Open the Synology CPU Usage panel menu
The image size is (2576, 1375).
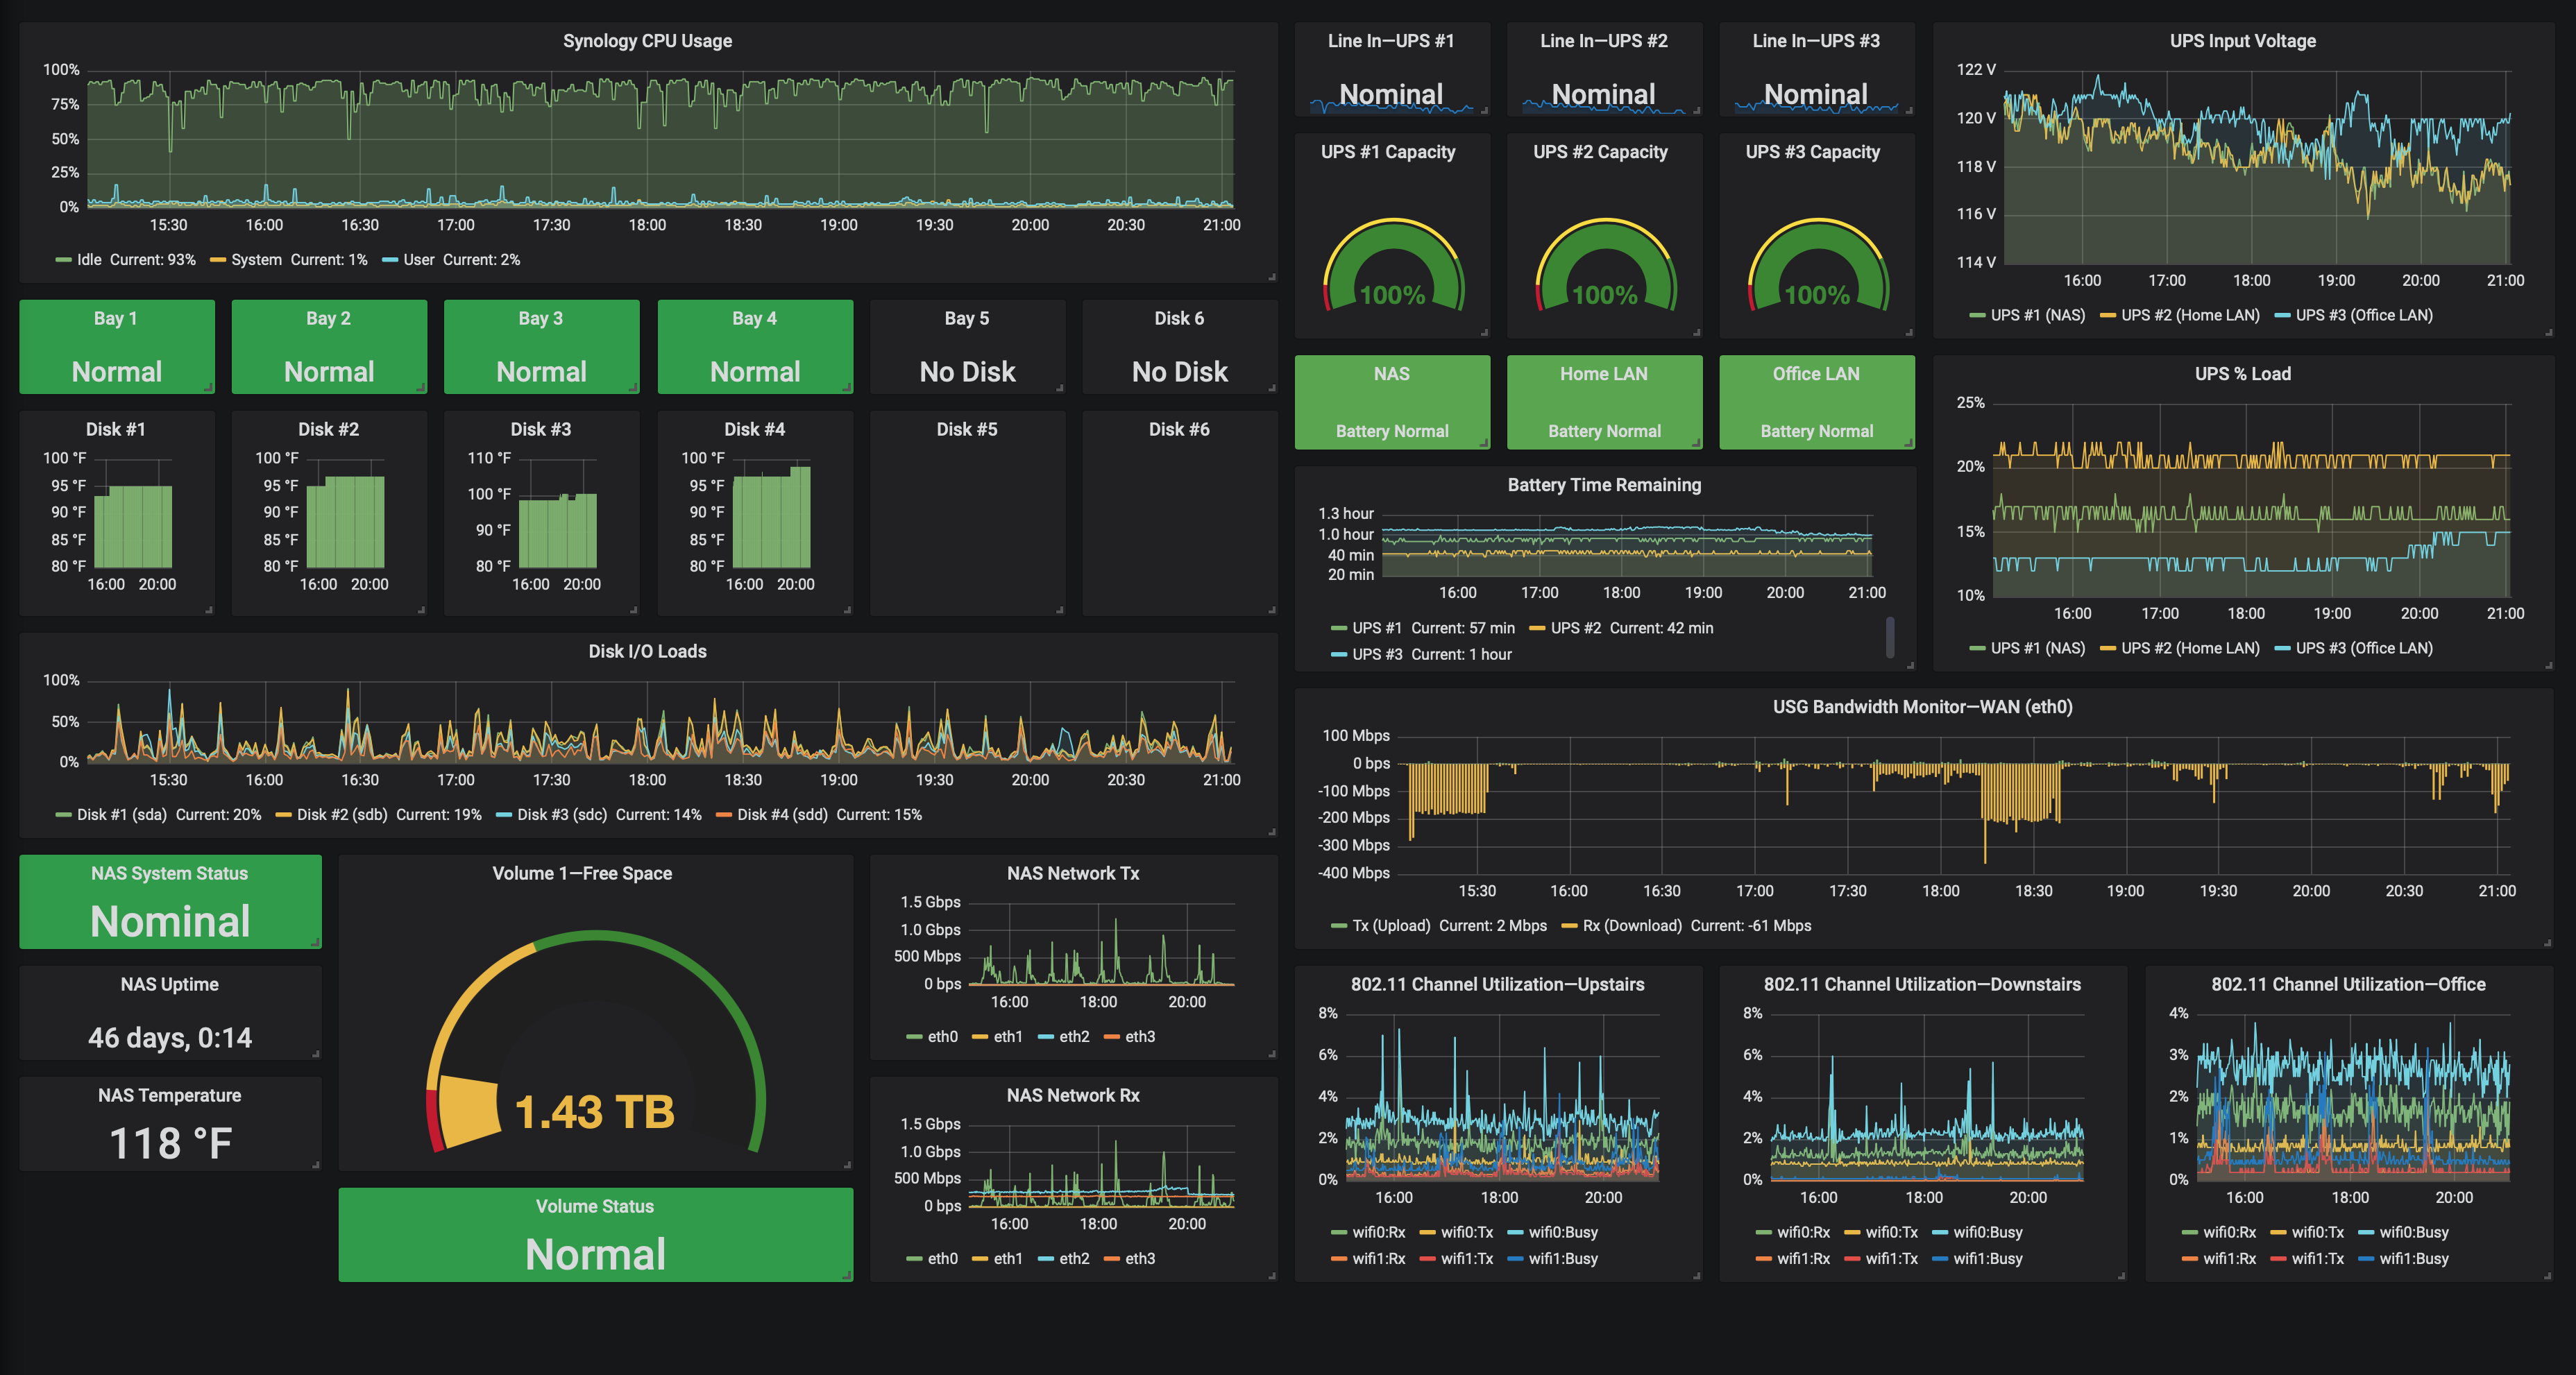648,41
